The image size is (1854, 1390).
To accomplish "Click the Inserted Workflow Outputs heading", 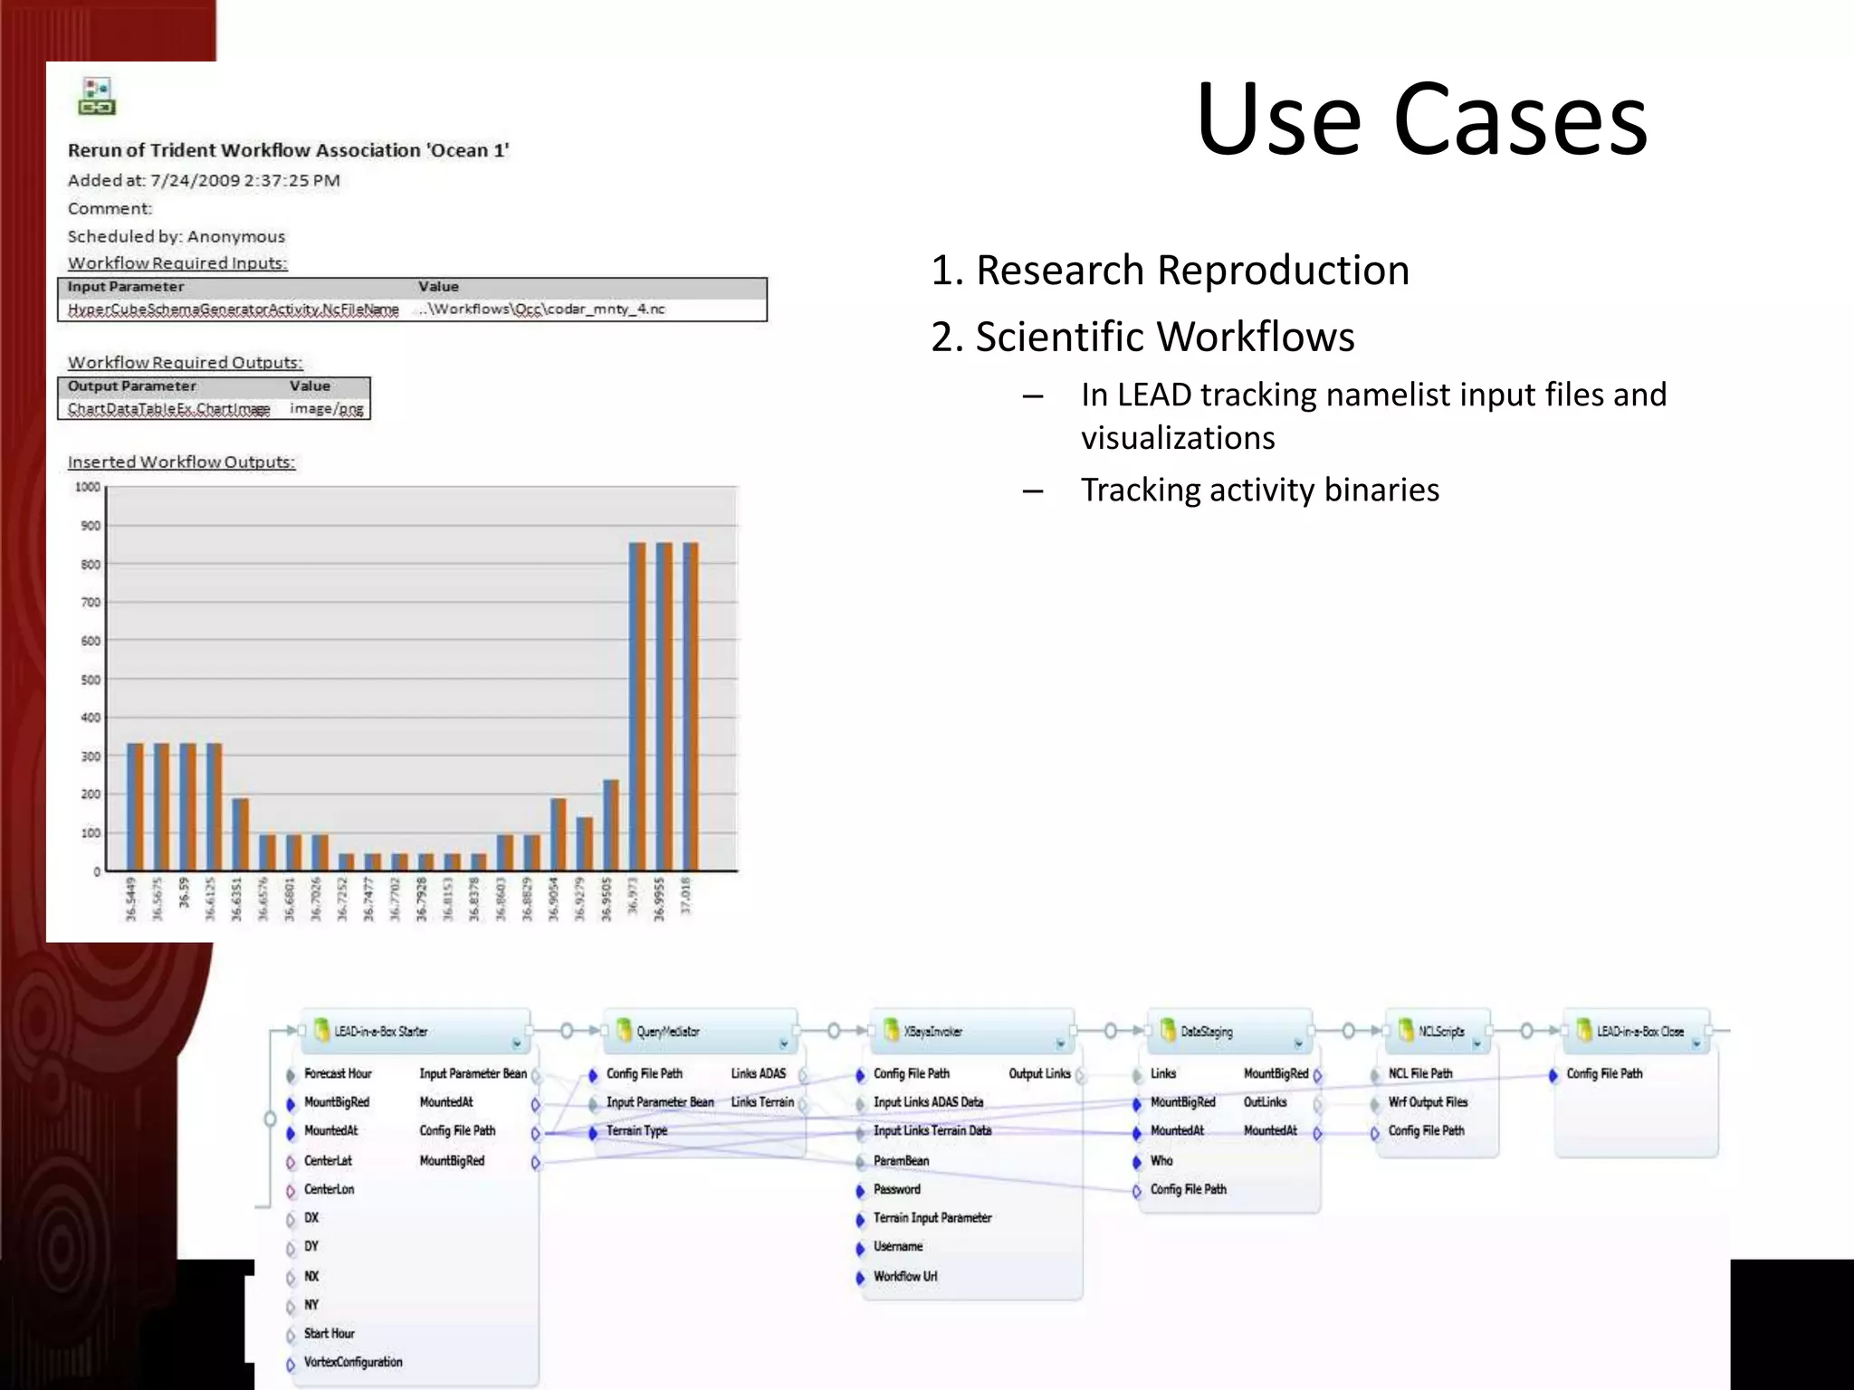I will 181,462.
